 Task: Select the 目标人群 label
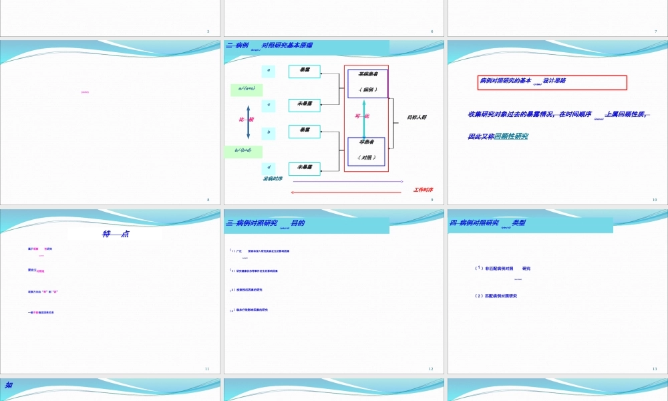pos(417,118)
